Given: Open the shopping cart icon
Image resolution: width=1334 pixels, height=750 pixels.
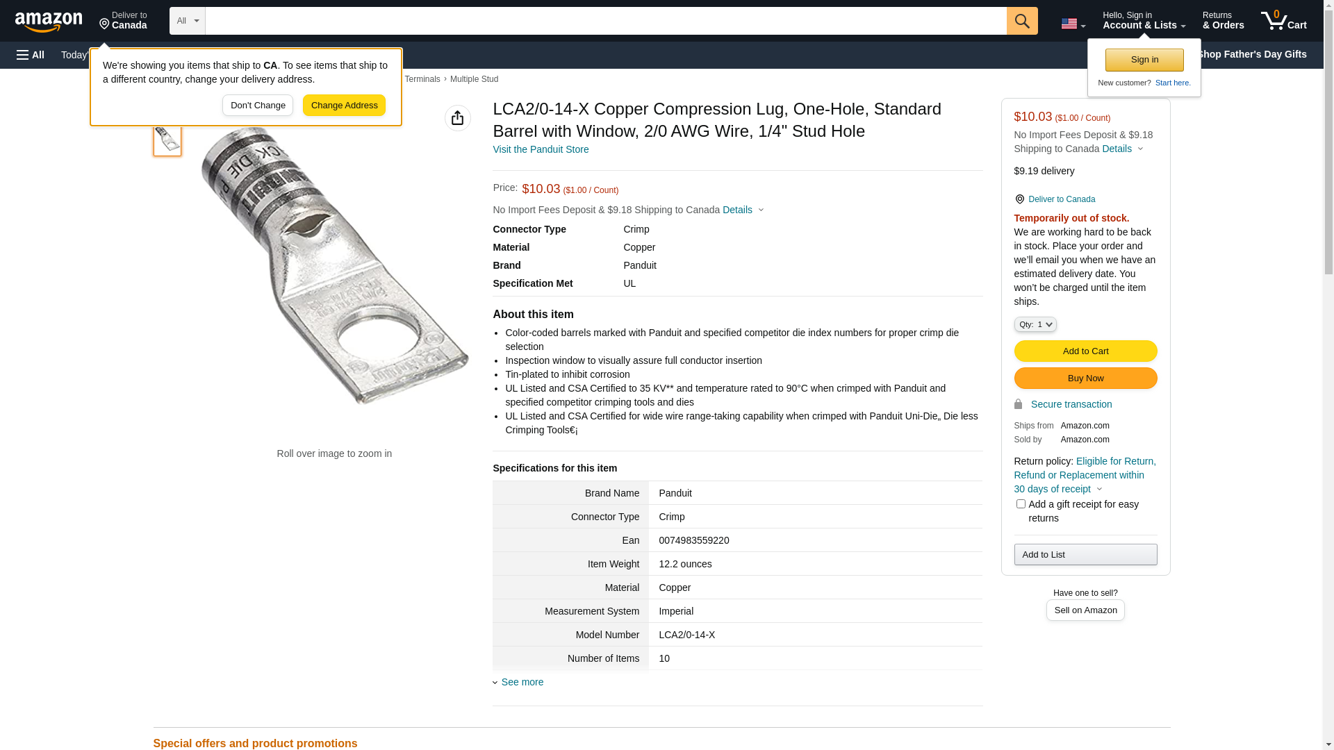Looking at the screenshot, I should pos(1283,21).
